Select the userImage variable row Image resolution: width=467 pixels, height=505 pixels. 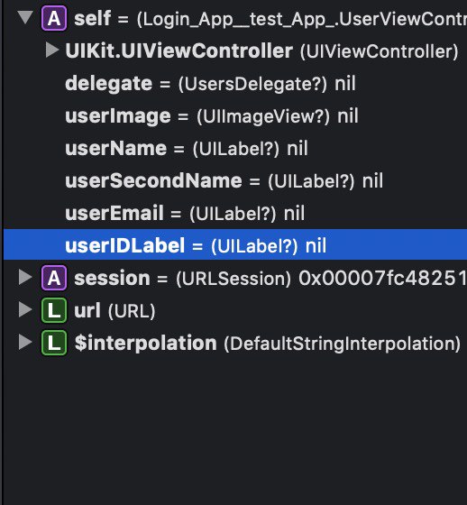235,116
